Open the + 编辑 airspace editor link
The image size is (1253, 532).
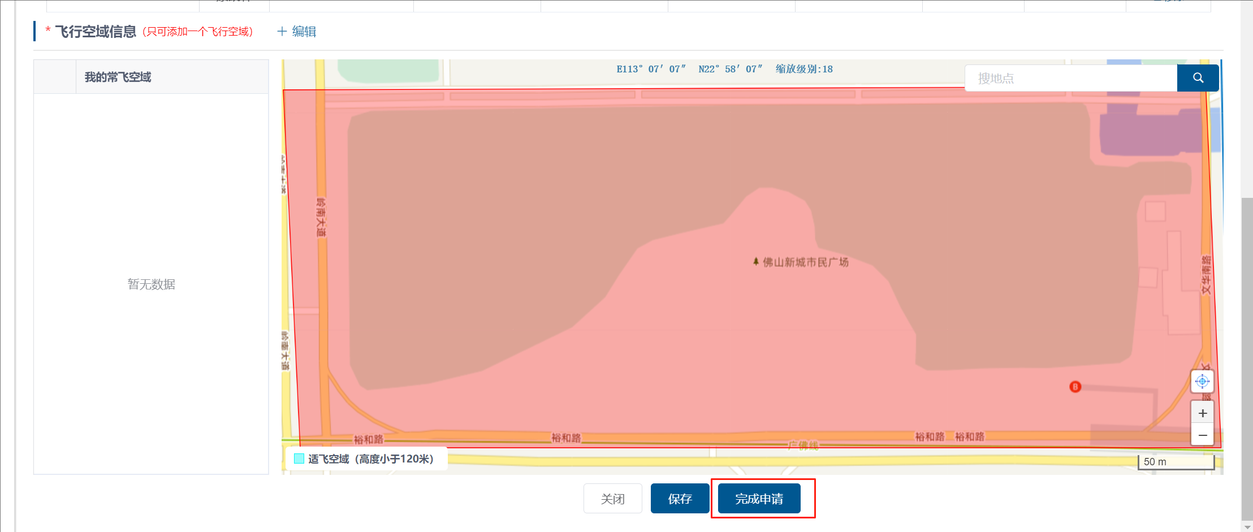coord(297,32)
